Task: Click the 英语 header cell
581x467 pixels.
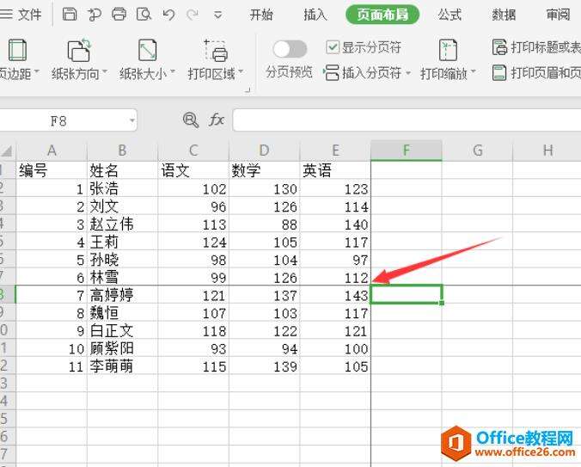Action: (x=335, y=170)
